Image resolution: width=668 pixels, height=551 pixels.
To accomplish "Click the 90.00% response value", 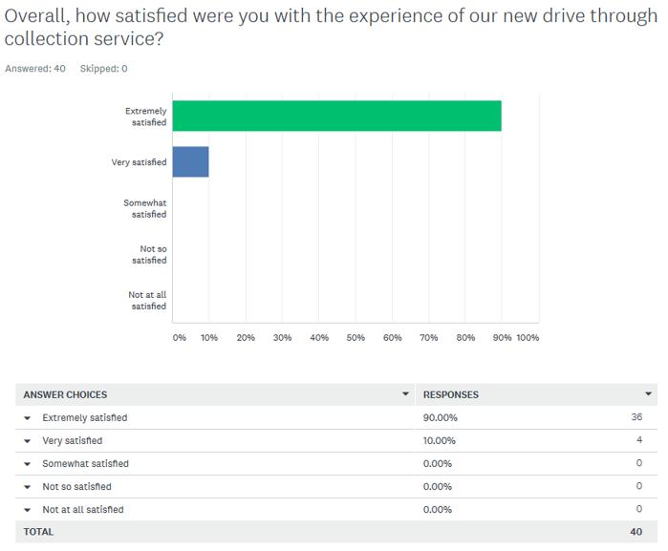I will [440, 418].
